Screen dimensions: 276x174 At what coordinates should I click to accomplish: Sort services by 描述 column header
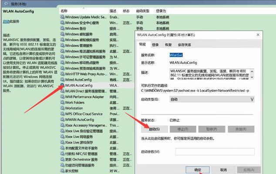pyautogui.click(x=113, y=11)
